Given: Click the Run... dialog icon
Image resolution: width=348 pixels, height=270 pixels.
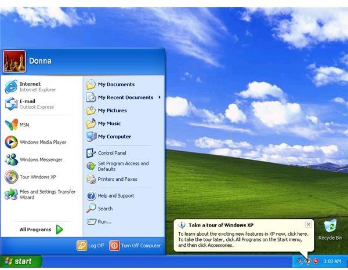Looking at the screenshot, I should [92, 221].
